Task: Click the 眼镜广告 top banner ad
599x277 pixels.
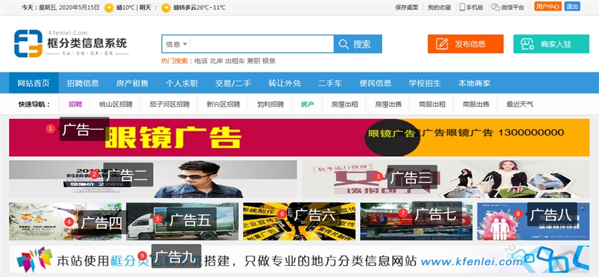Action: click(299, 138)
